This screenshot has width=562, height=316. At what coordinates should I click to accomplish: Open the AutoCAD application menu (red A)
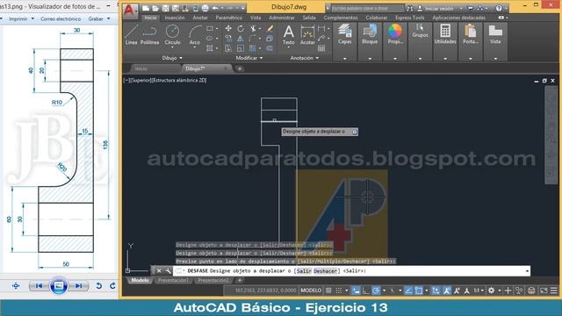(x=130, y=11)
